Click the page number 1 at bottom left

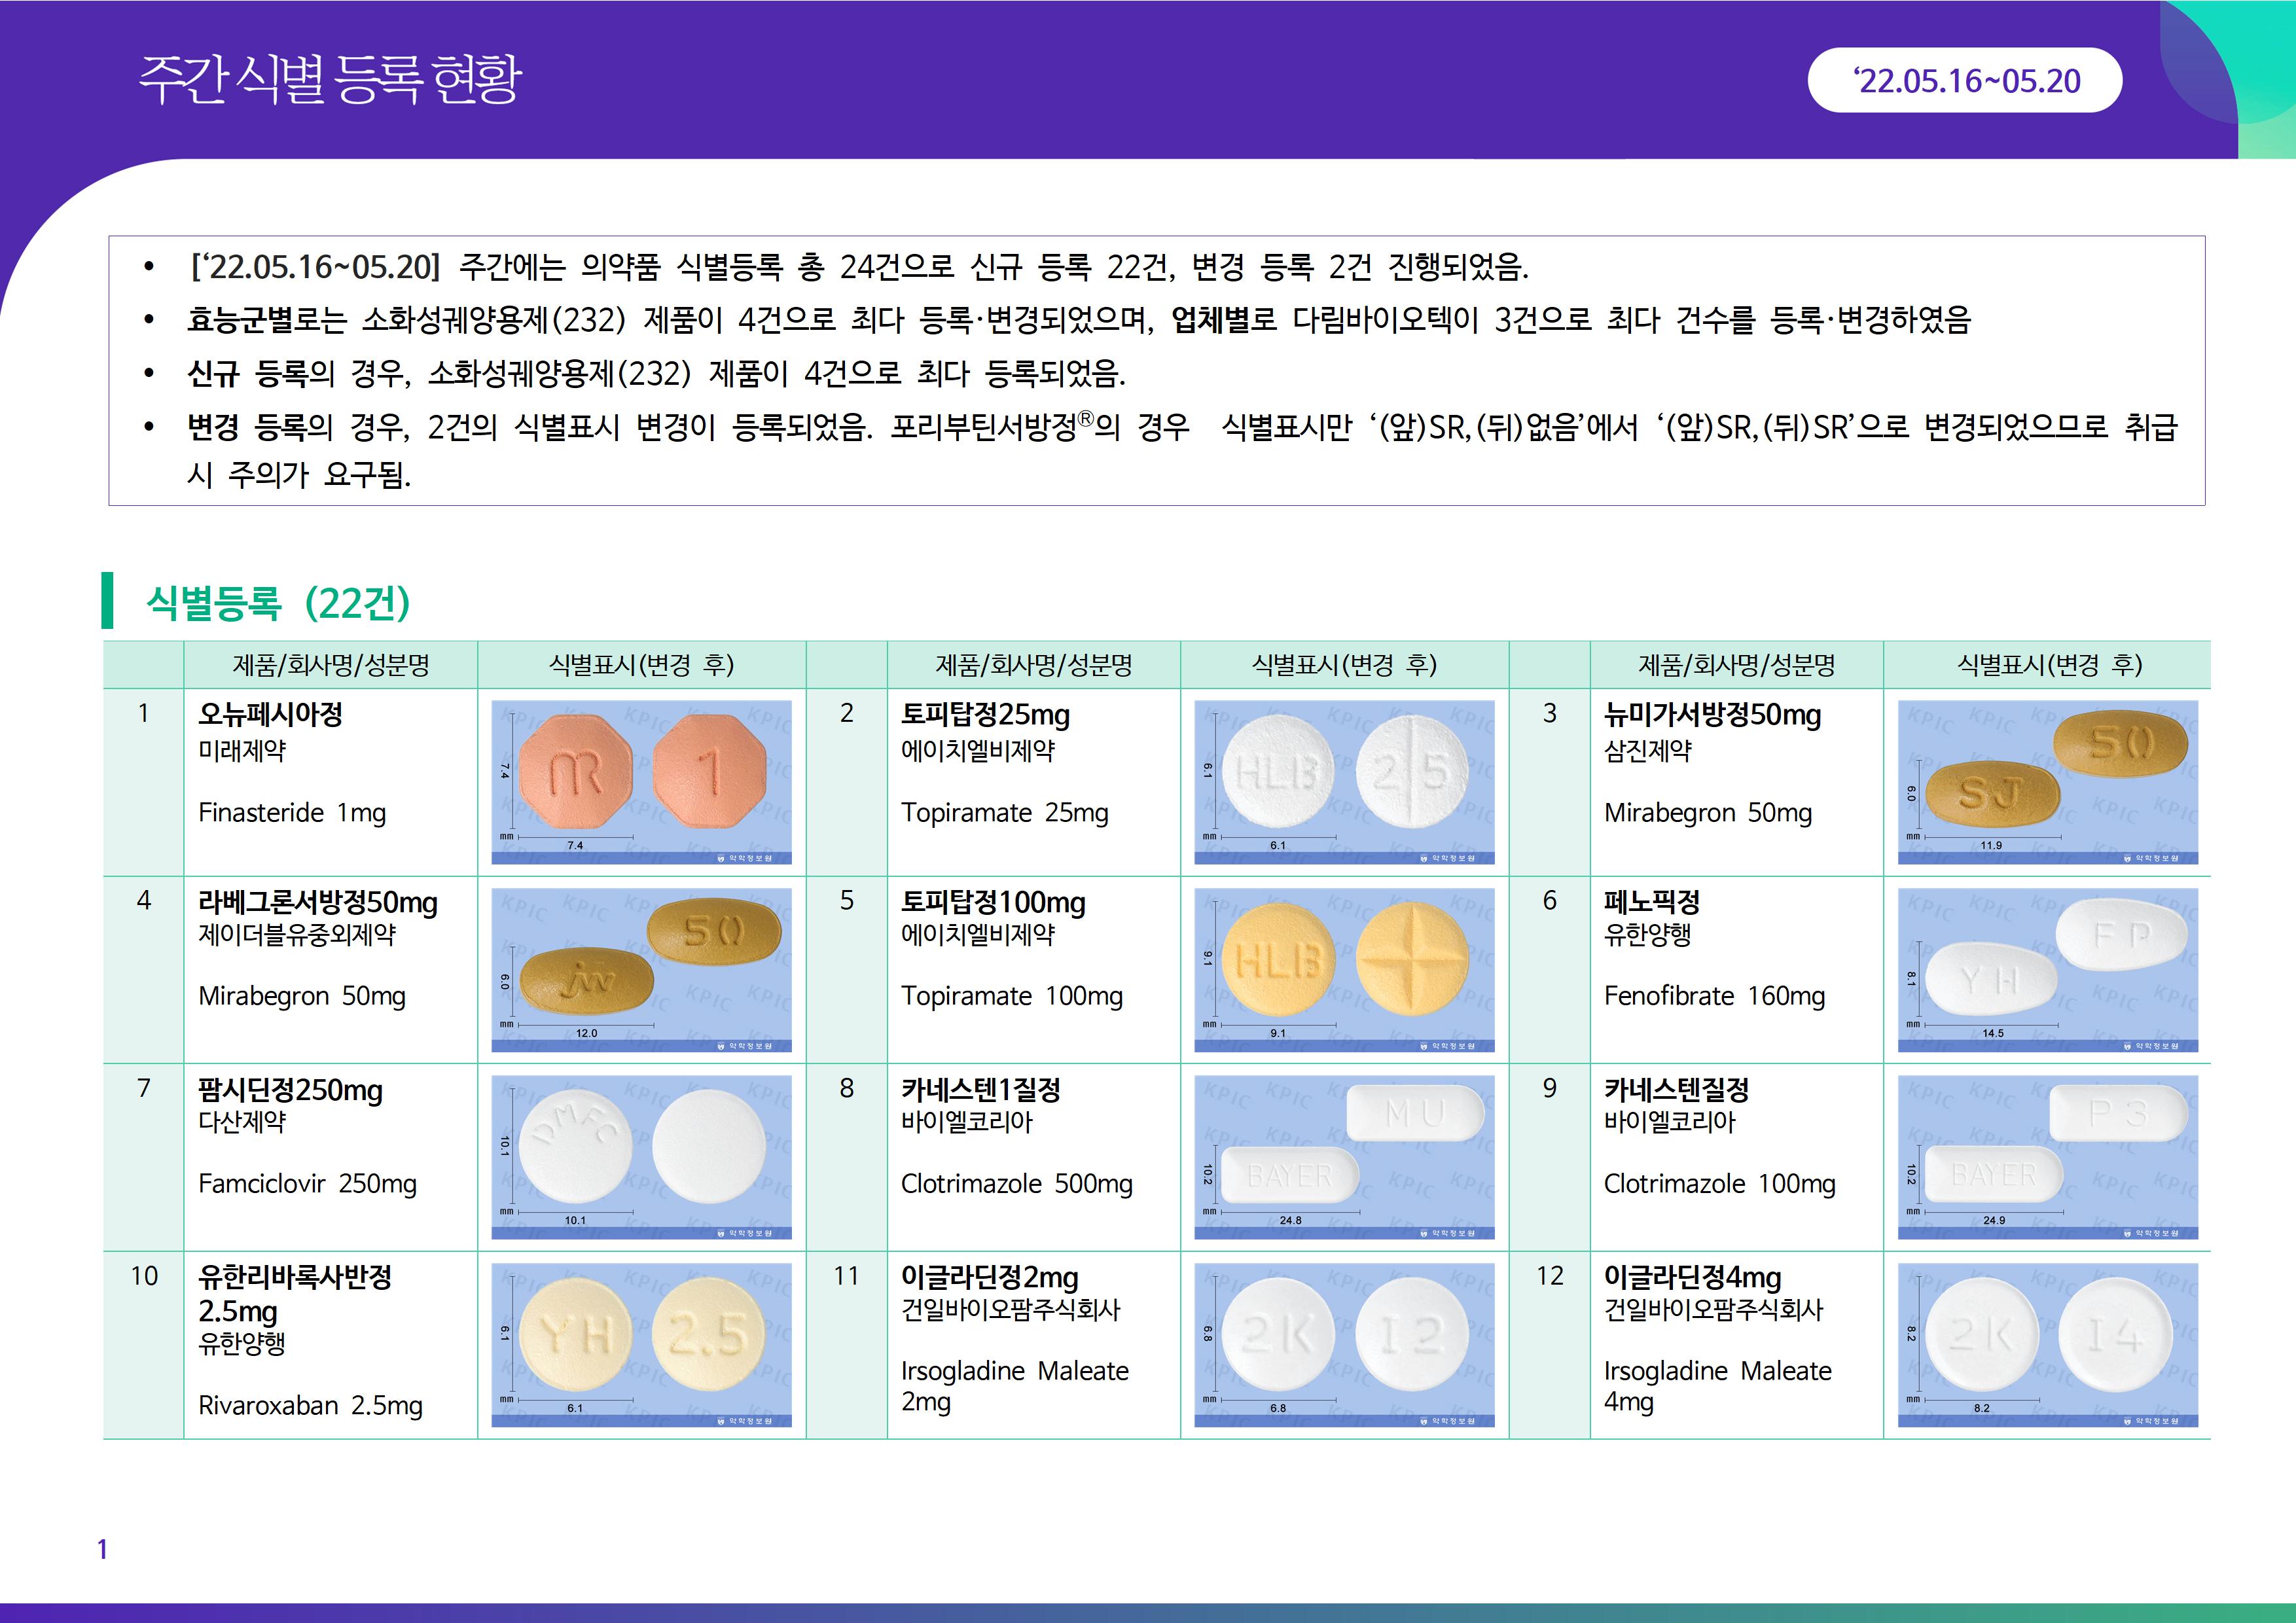click(x=102, y=1549)
